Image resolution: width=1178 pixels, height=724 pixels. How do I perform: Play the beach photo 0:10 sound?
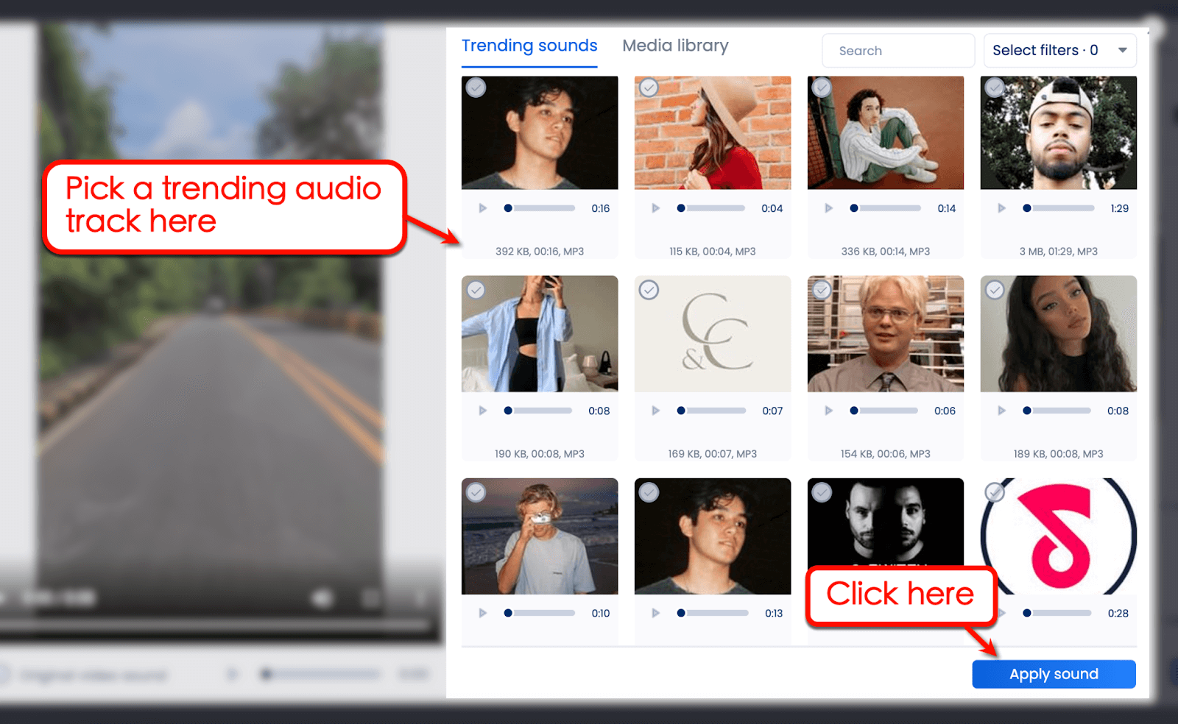(x=483, y=612)
